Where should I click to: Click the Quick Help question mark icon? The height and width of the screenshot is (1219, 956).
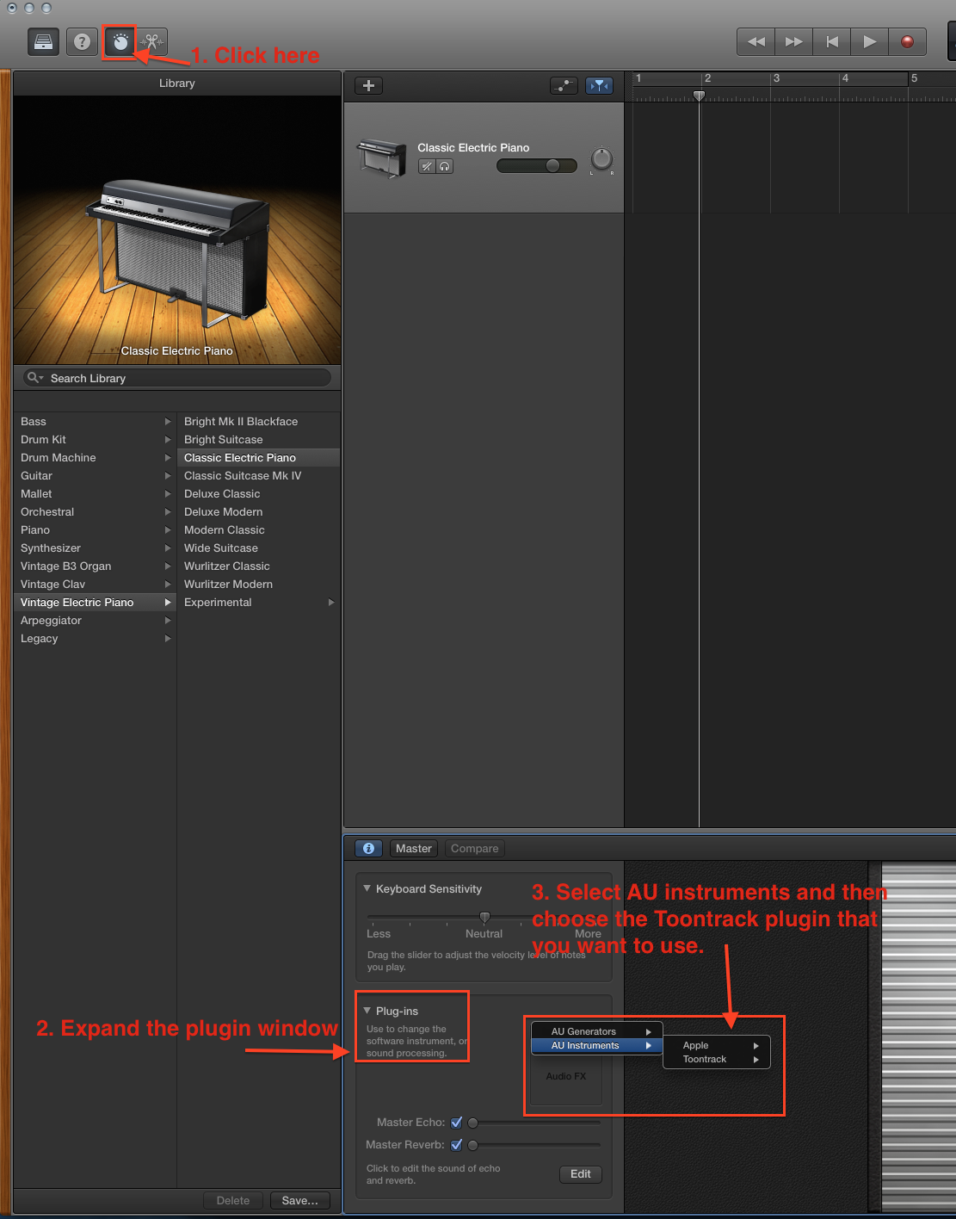(x=82, y=41)
